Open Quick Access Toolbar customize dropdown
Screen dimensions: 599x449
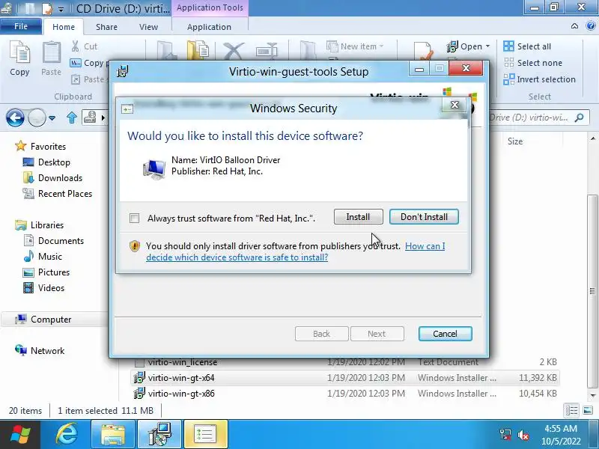61,9
